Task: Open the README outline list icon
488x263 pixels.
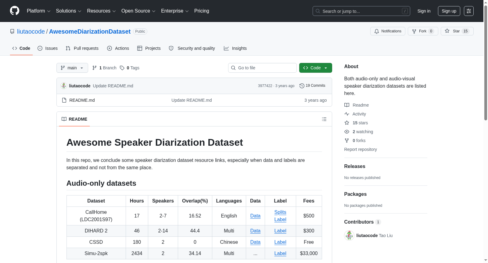Action: (x=324, y=119)
